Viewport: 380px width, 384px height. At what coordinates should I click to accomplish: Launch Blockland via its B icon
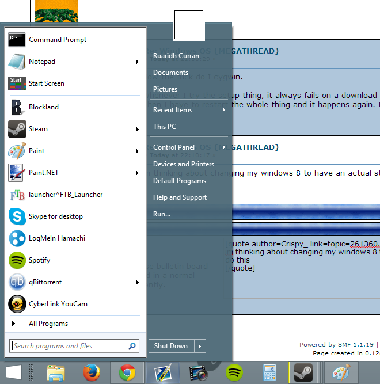coord(17,107)
